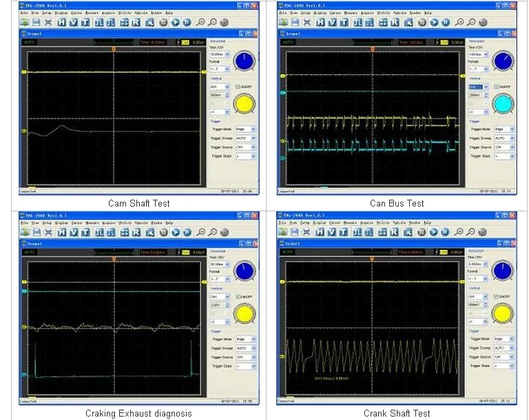529x420 pixels.
Task: Click the printer icon in Craking Exhaust diagnosis toolbar
Action: click(x=48, y=232)
